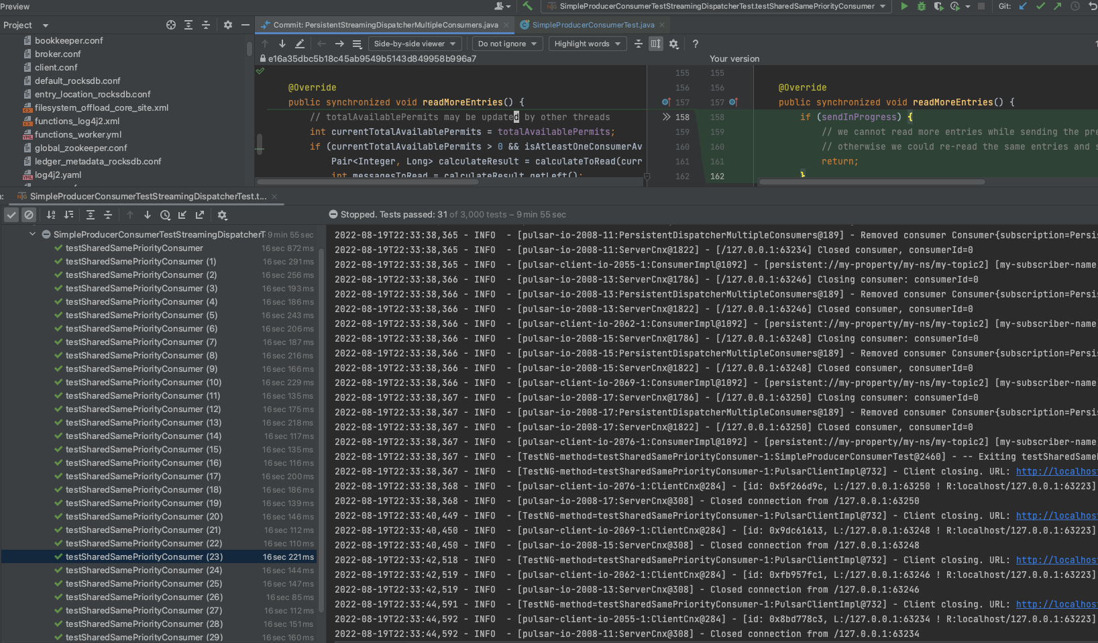Open the Do not ignore dropdown
This screenshot has width=1098, height=643.
coord(507,44)
